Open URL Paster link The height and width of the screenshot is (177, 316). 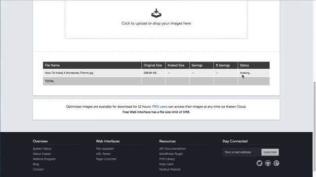click(103, 154)
